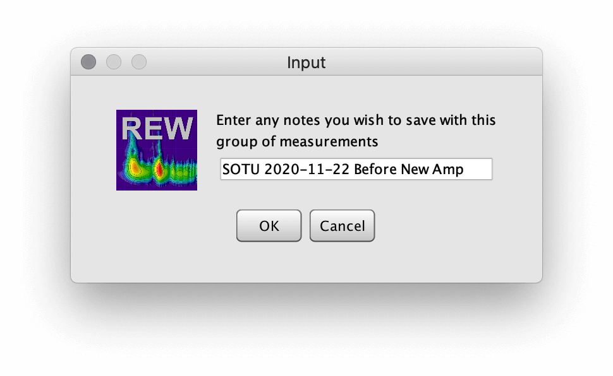The height and width of the screenshot is (376, 613).
Task: Confirm the notes with OK
Action: pos(269,226)
